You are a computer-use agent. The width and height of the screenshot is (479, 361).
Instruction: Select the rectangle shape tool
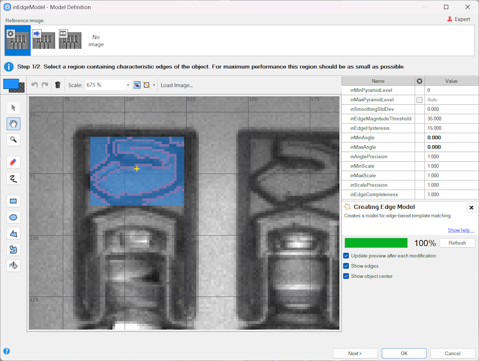point(13,201)
